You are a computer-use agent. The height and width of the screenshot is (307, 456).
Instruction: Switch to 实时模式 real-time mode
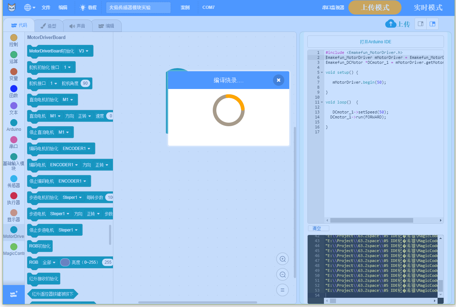point(428,7)
